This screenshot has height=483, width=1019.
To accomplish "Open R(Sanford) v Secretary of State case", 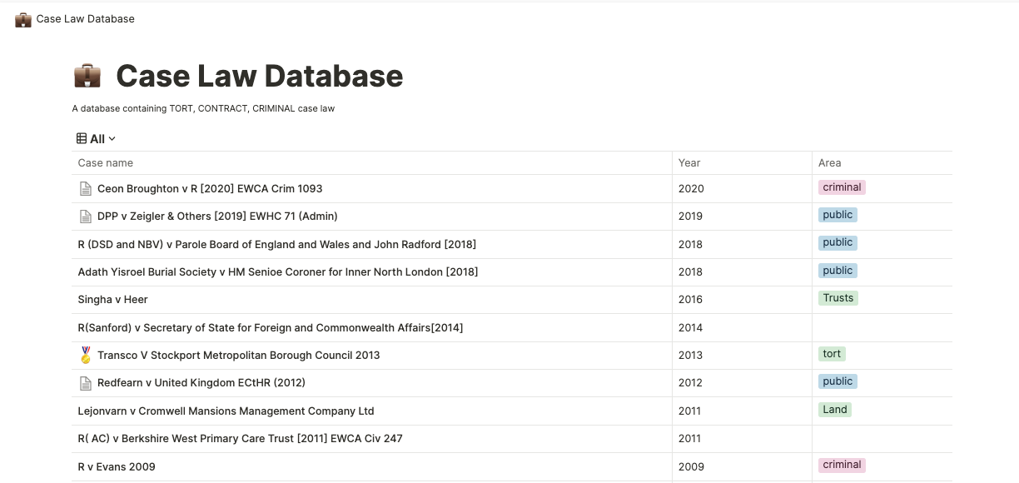I will (x=271, y=327).
